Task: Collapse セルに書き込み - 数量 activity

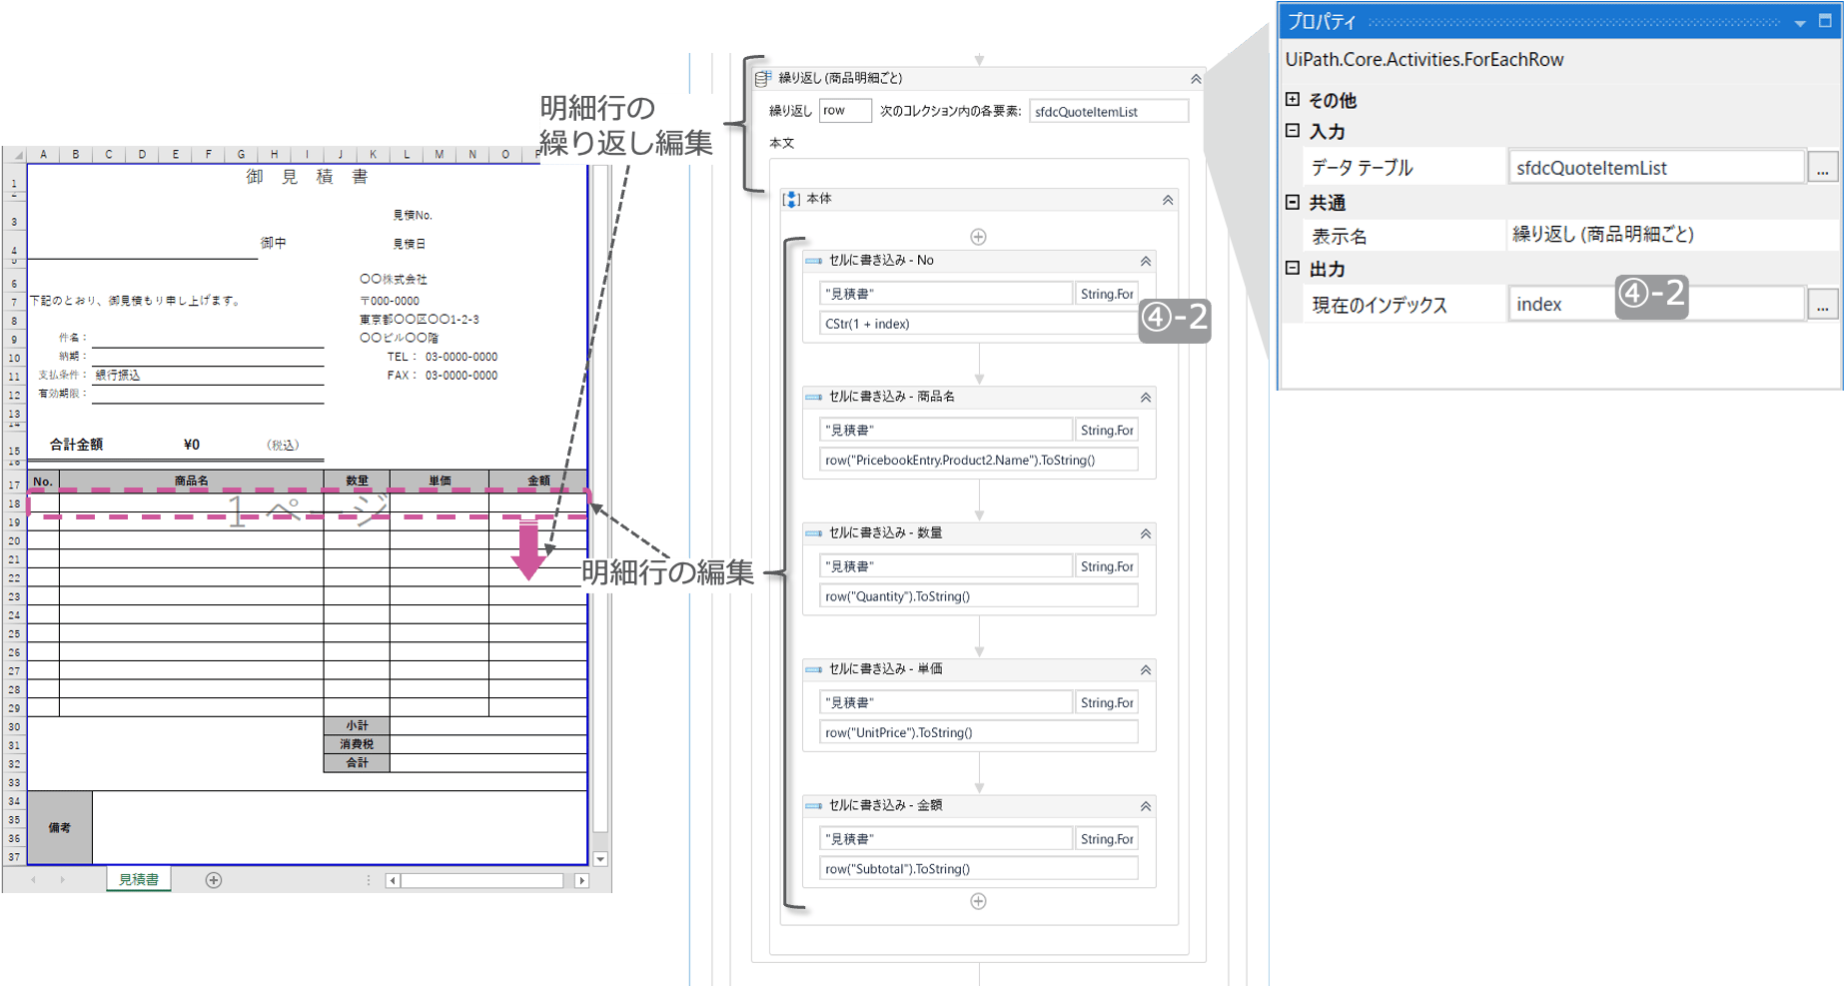Action: [x=1146, y=533]
